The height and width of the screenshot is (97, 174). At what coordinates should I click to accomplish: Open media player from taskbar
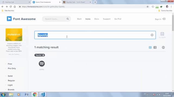(19, 95)
